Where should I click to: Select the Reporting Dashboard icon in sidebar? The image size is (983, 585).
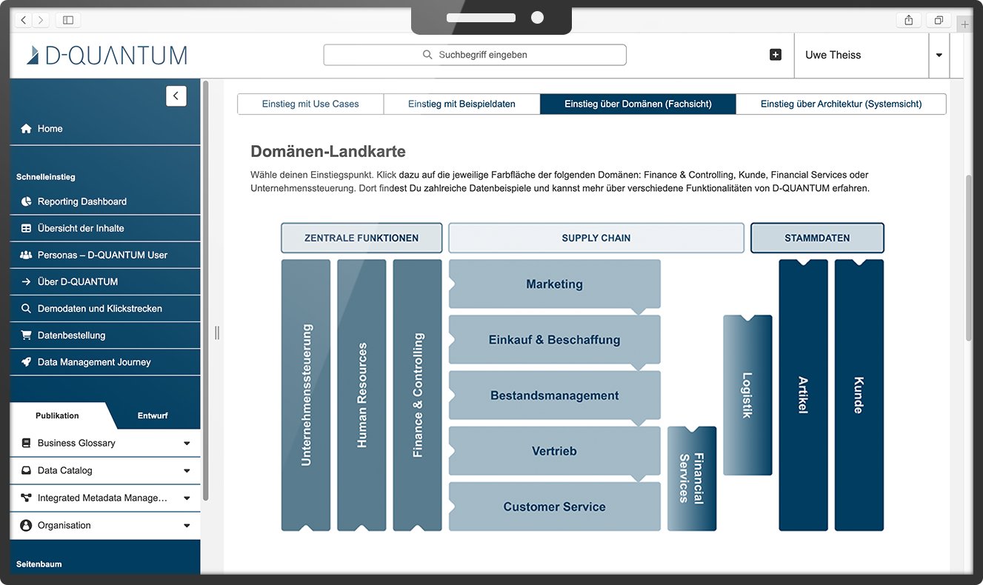point(26,201)
